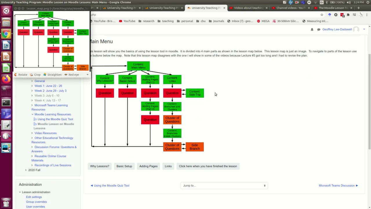The image size is (371, 209).
Task: Open LibreOffice Calc from the dock
Action: [6, 68]
